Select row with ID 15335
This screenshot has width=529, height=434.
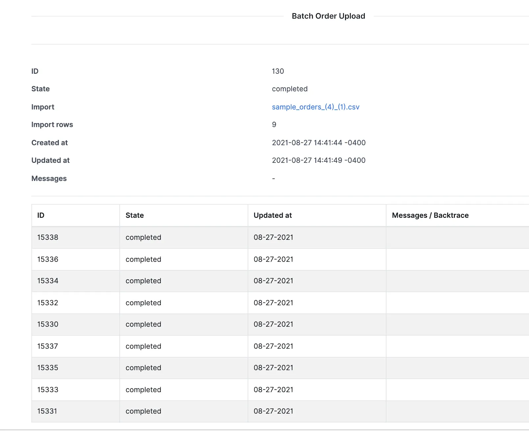tap(280, 368)
